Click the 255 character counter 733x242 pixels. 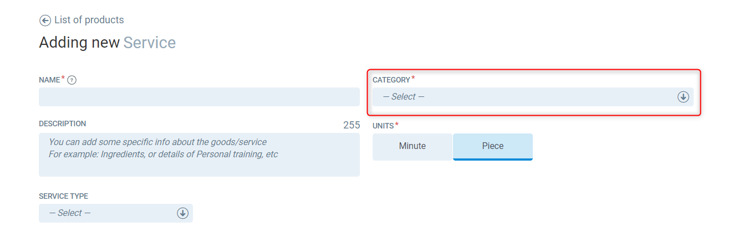pos(352,125)
